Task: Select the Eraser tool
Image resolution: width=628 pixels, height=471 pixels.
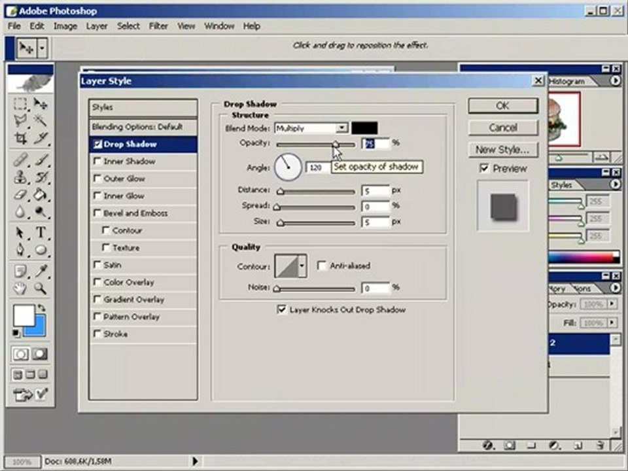Action: [x=20, y=195]
